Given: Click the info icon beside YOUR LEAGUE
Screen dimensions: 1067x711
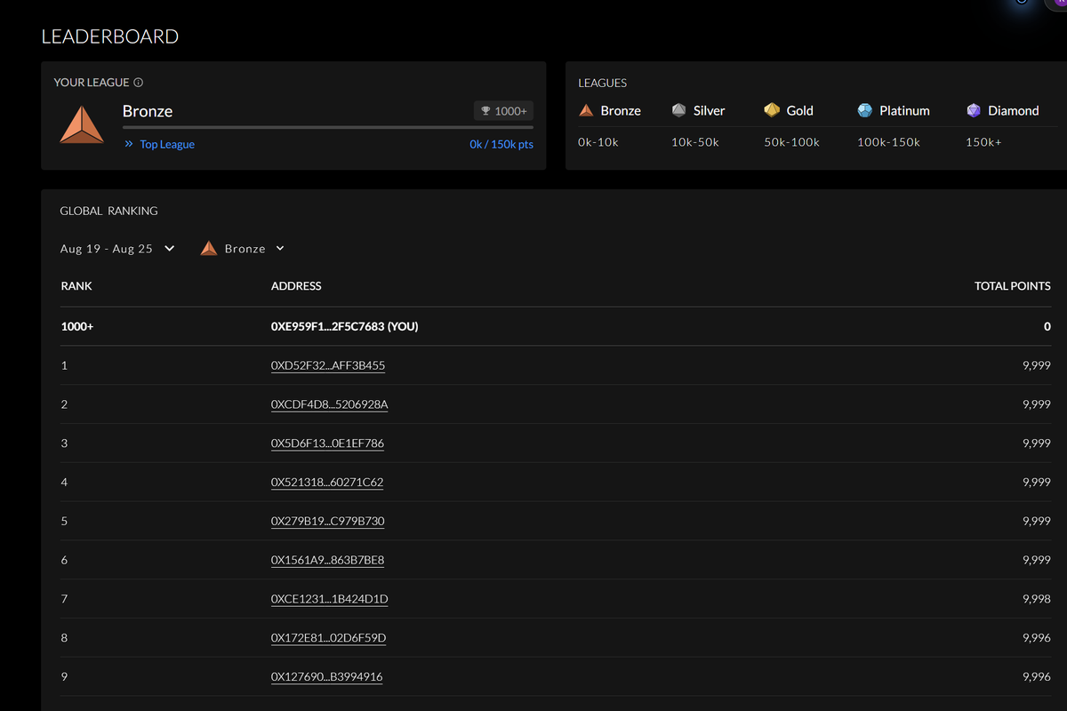Looking at the screenshot, I should tap(139, 83).
